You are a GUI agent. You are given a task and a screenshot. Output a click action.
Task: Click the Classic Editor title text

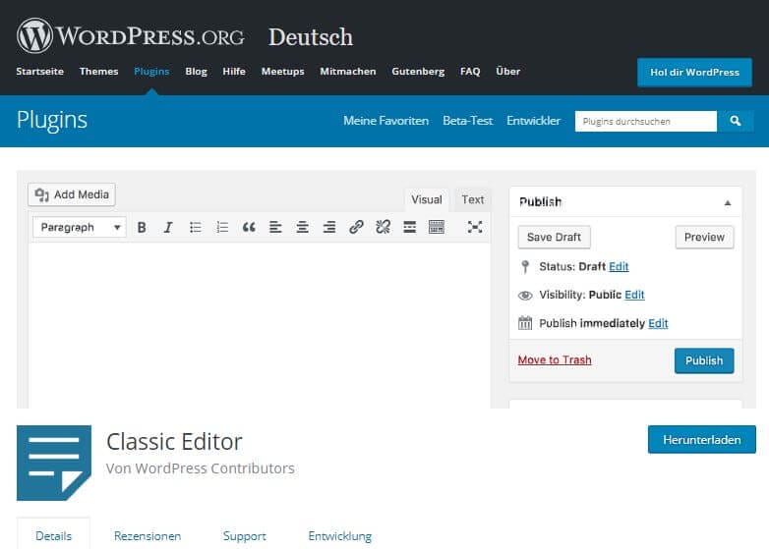click(175, 442)
